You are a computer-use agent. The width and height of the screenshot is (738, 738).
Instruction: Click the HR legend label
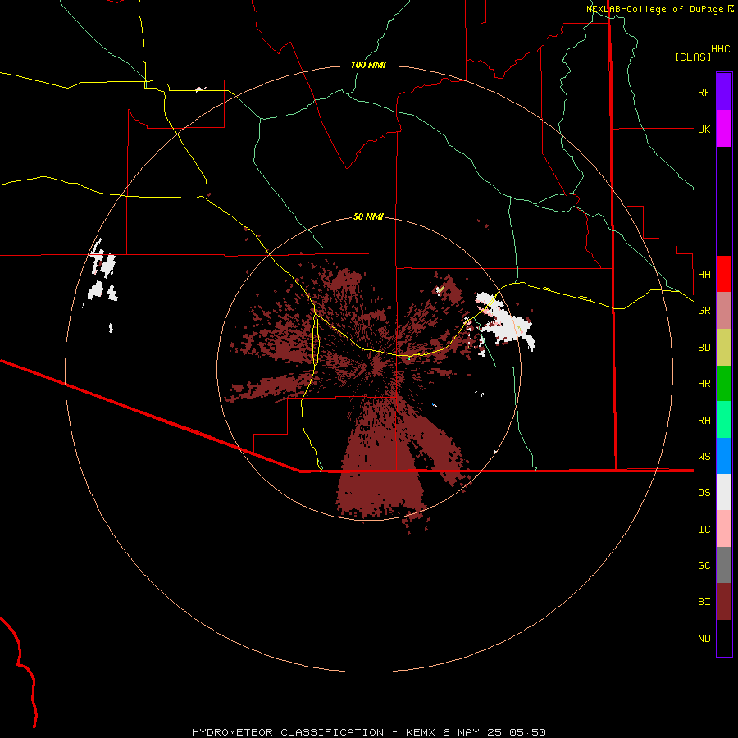pyautogui.click(x=704, y=384)
